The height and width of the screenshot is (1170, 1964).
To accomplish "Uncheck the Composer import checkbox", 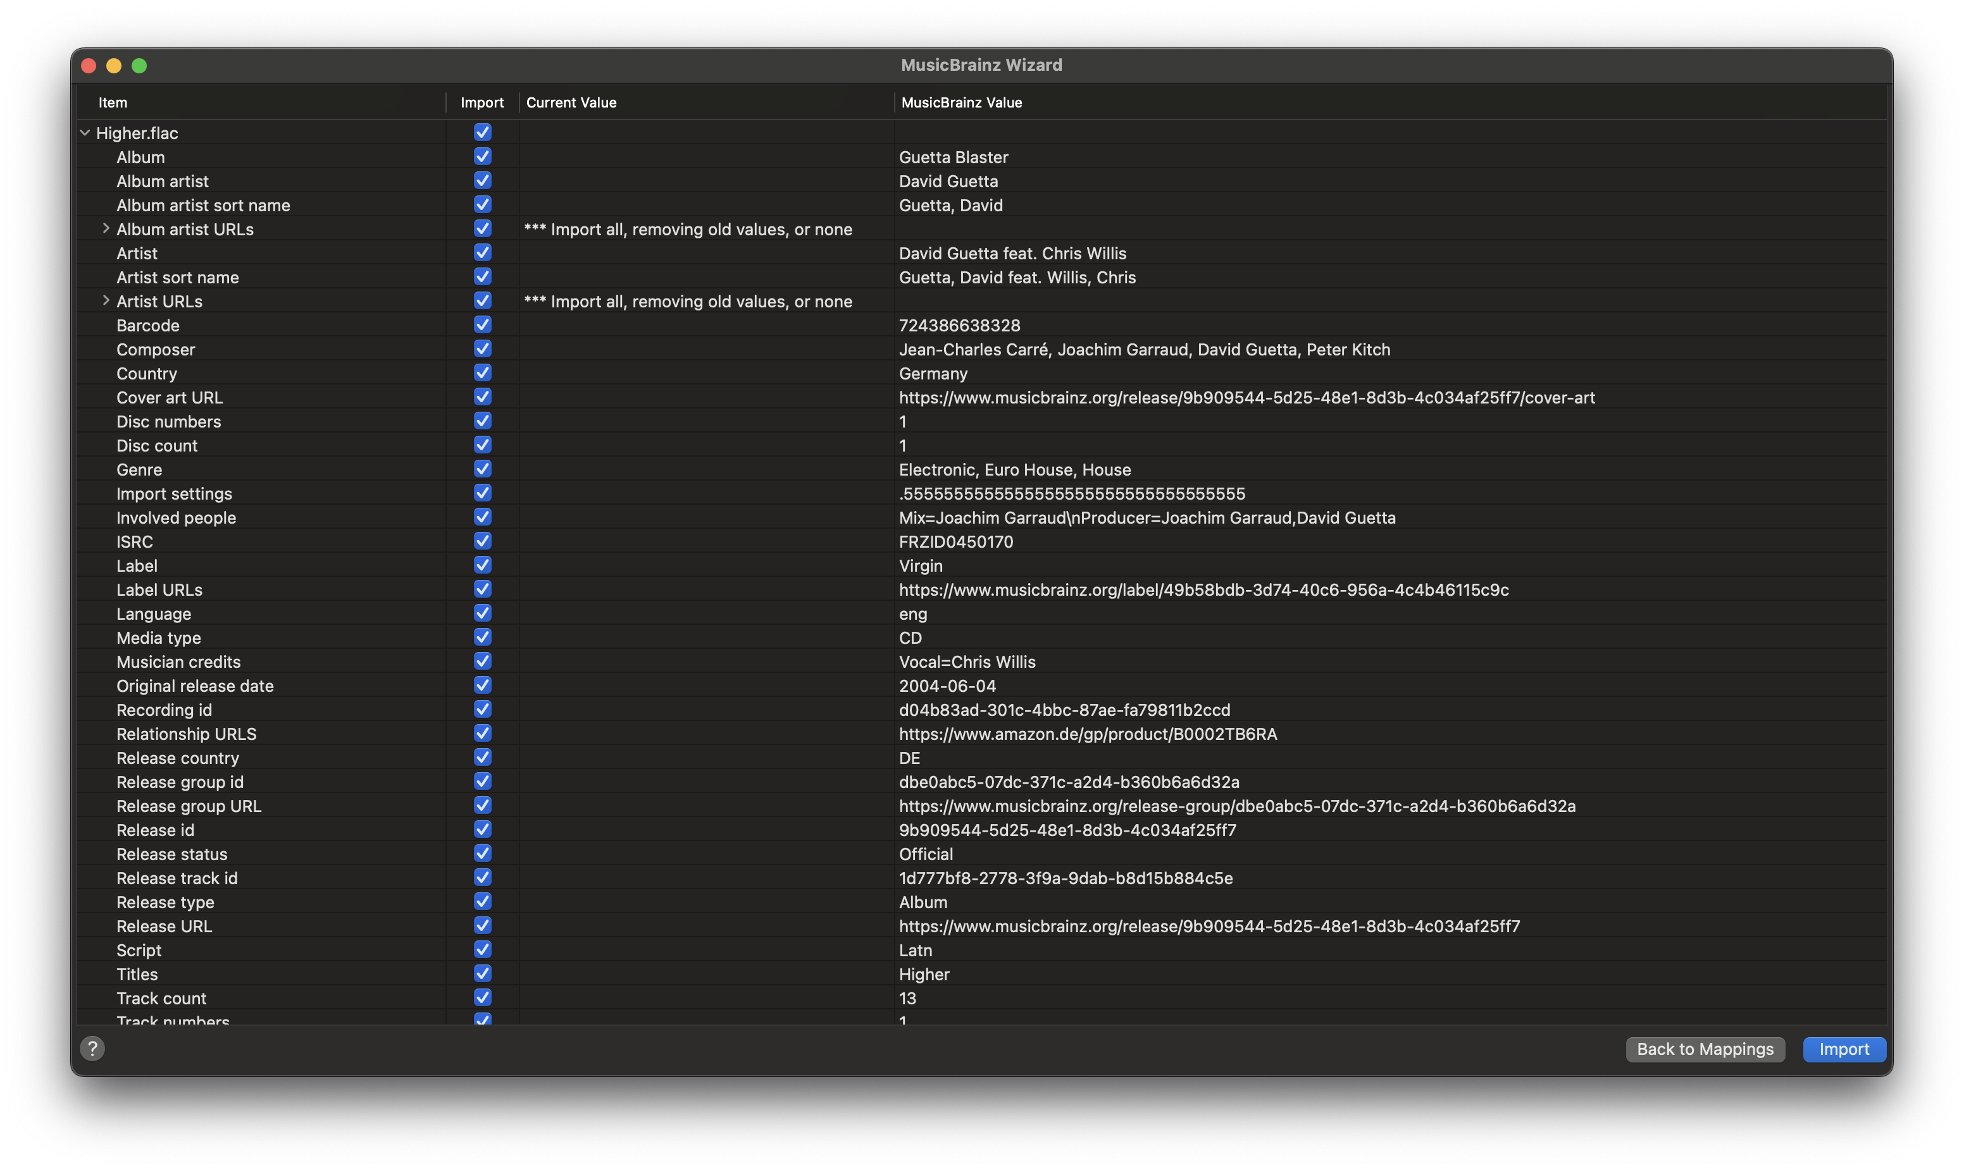I will 483,348.
